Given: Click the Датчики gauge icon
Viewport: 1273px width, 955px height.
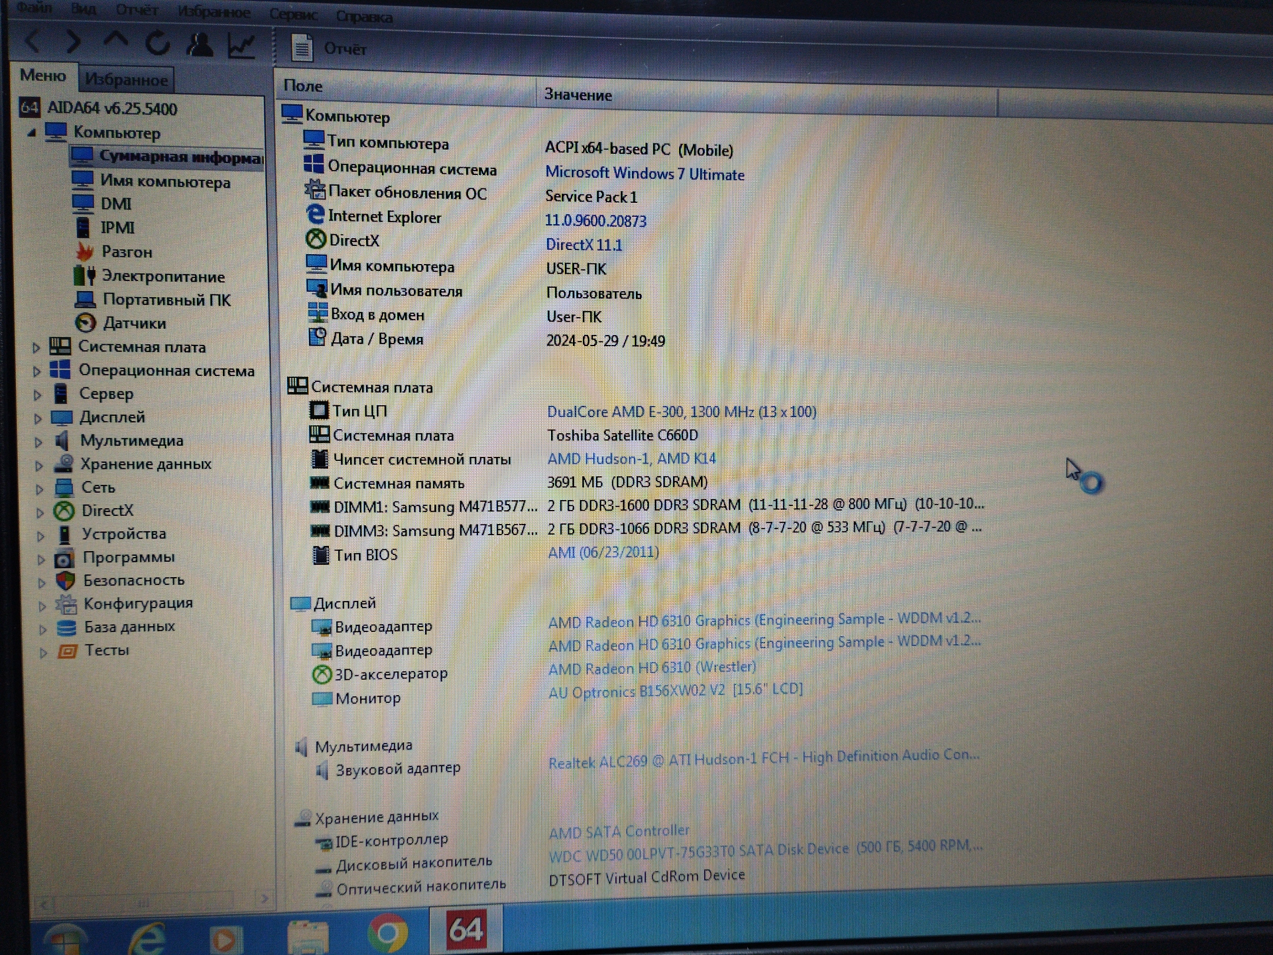Looking at the screenshot, I should click(x=86, y=323).
